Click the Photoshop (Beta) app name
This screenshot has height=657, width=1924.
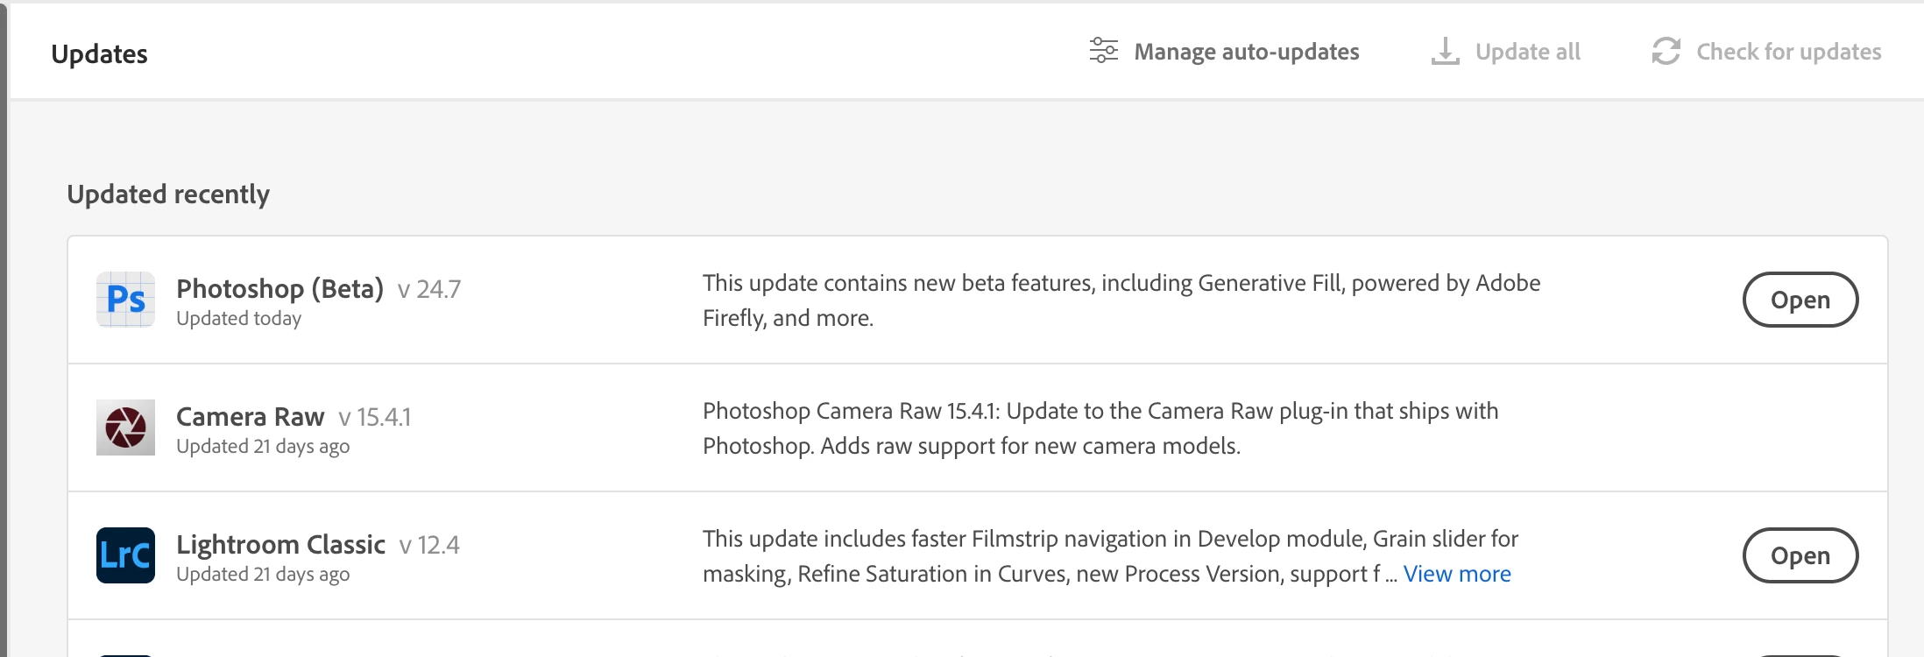[x=279, y=288]
